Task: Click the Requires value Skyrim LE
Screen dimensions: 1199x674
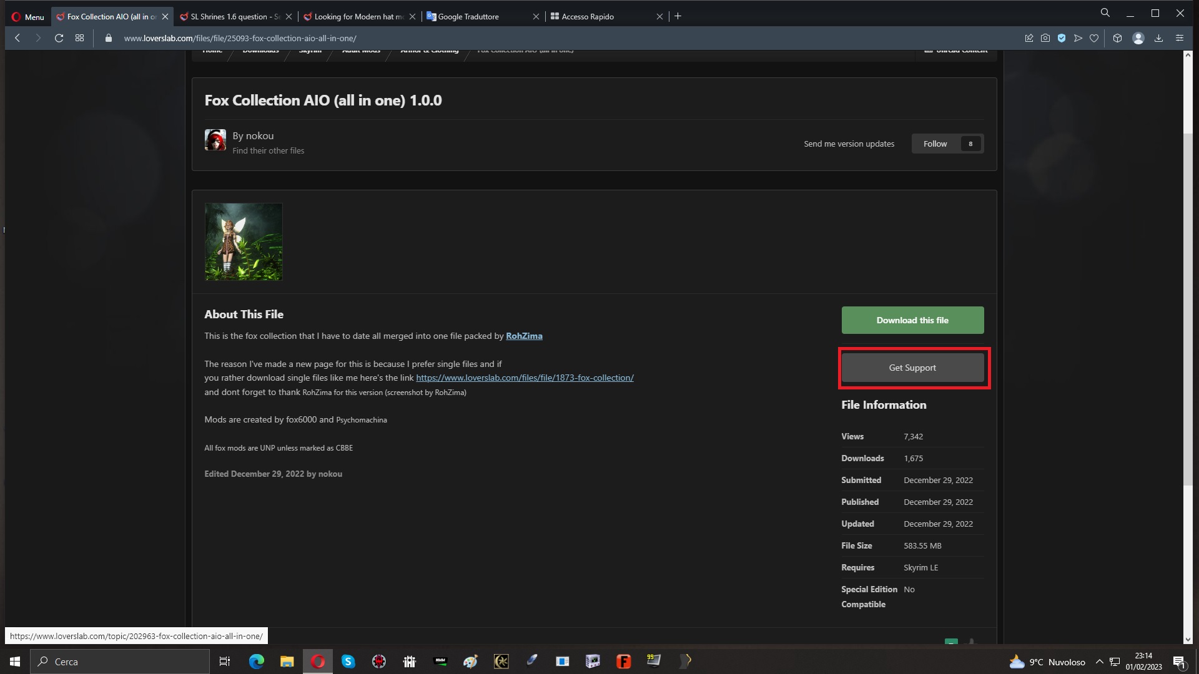Action: 920,567
